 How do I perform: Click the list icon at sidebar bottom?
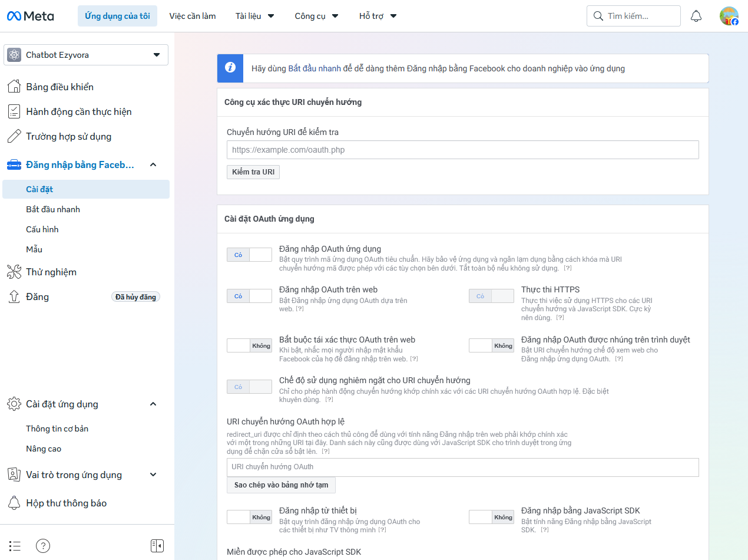15,546
